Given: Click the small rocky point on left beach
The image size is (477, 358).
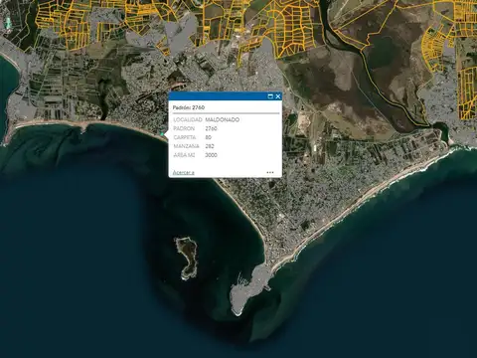Looking at the screenshot, I should [83, 127].
